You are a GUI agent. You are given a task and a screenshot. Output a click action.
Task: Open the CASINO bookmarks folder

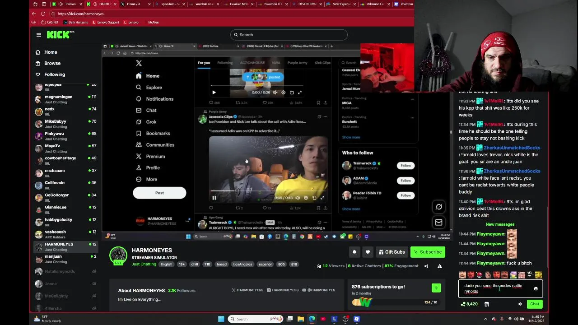(x=50, y=22)
